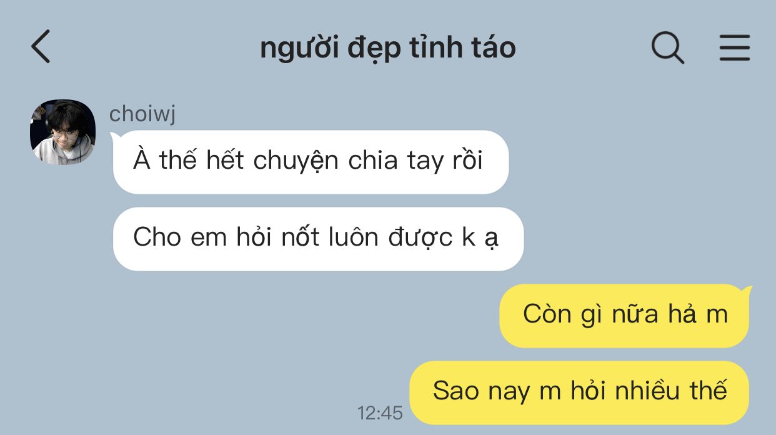Open chat search with the magnifier icon

(x=668, y=47)
